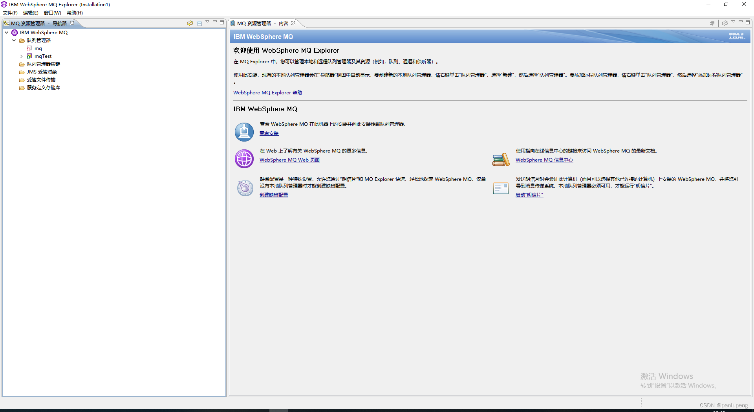
Task: Open the content panel view menu triangle
Action: click(x=733, y=22)
